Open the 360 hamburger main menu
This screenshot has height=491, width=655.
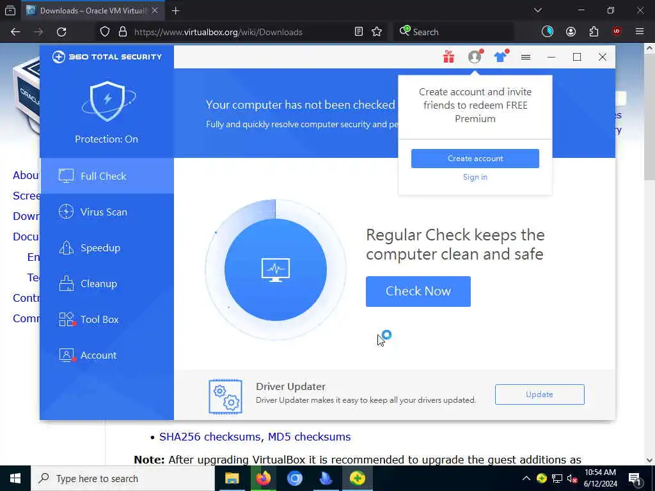coord(526,57)
